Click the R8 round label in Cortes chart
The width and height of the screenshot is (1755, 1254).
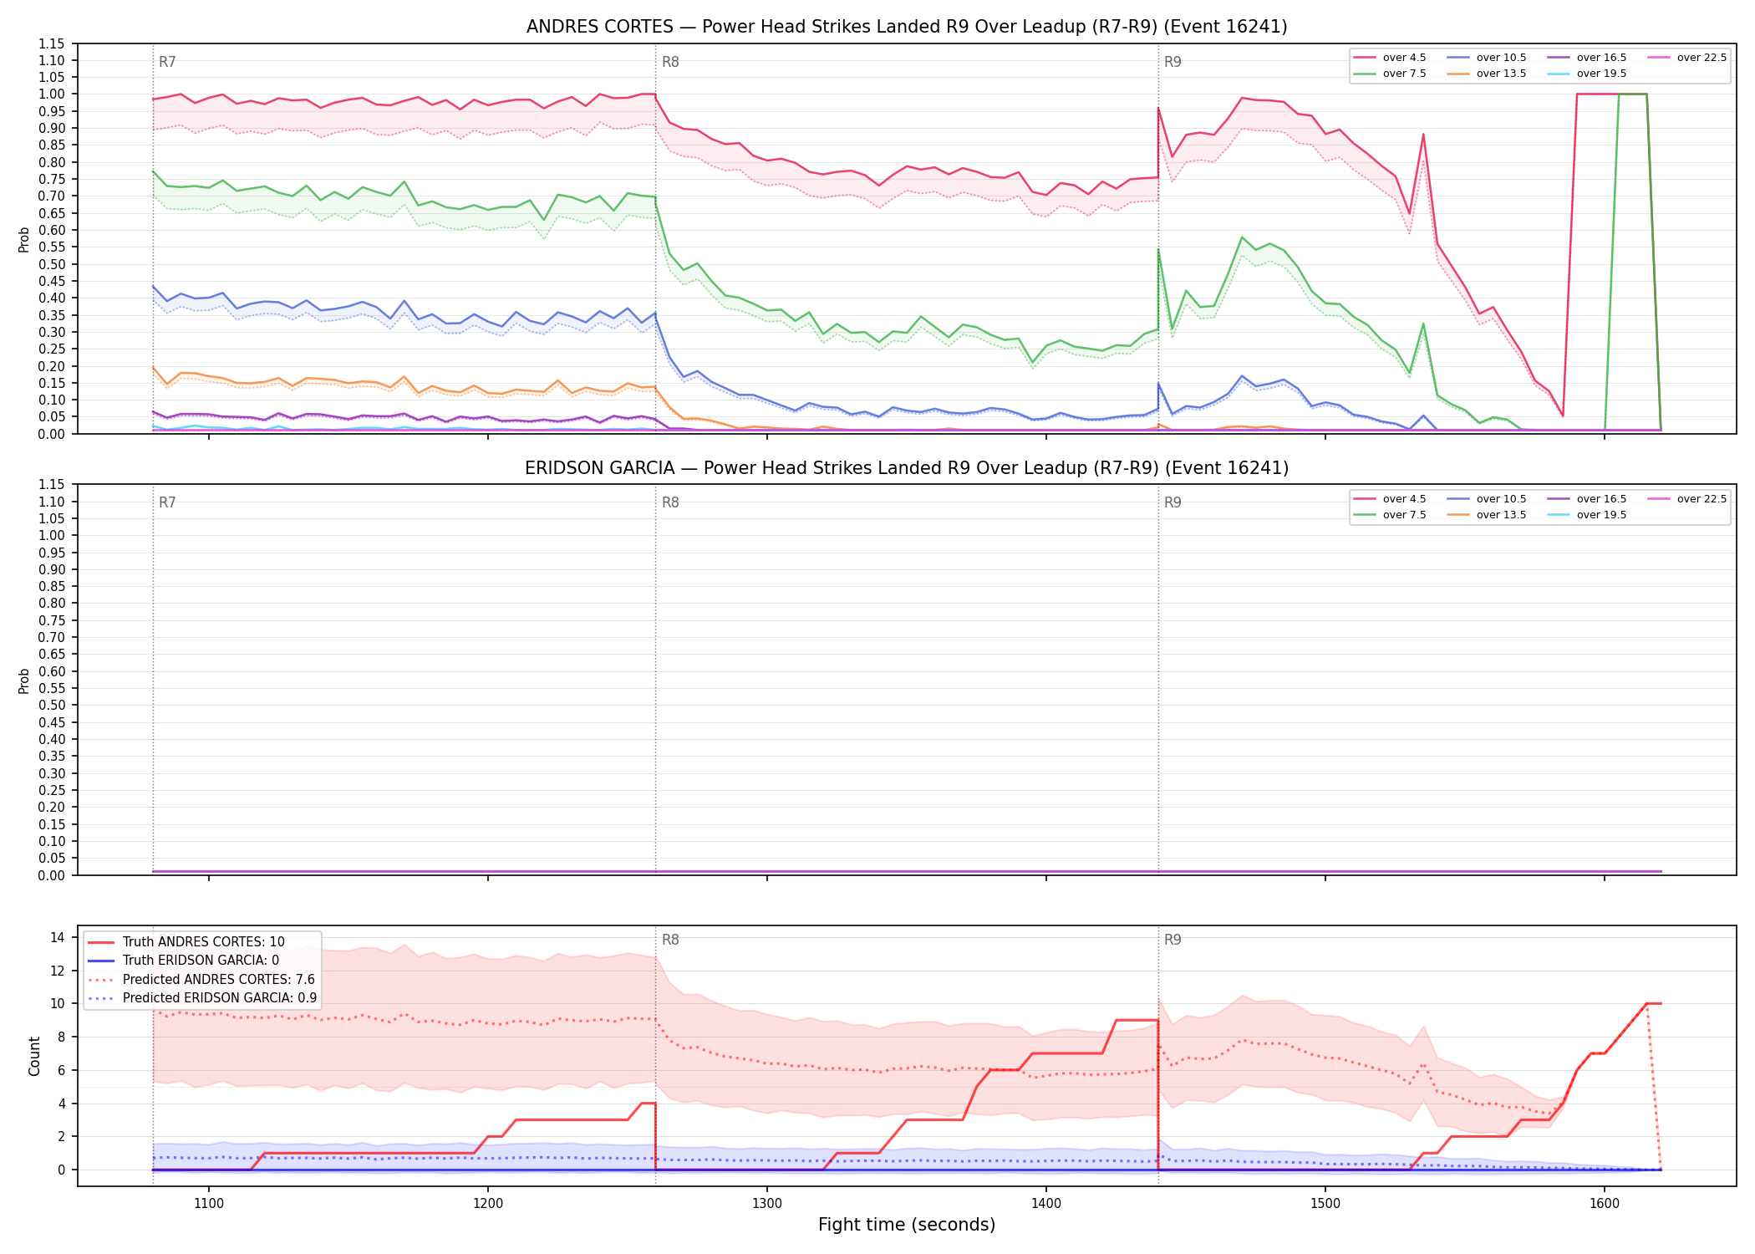670,62
